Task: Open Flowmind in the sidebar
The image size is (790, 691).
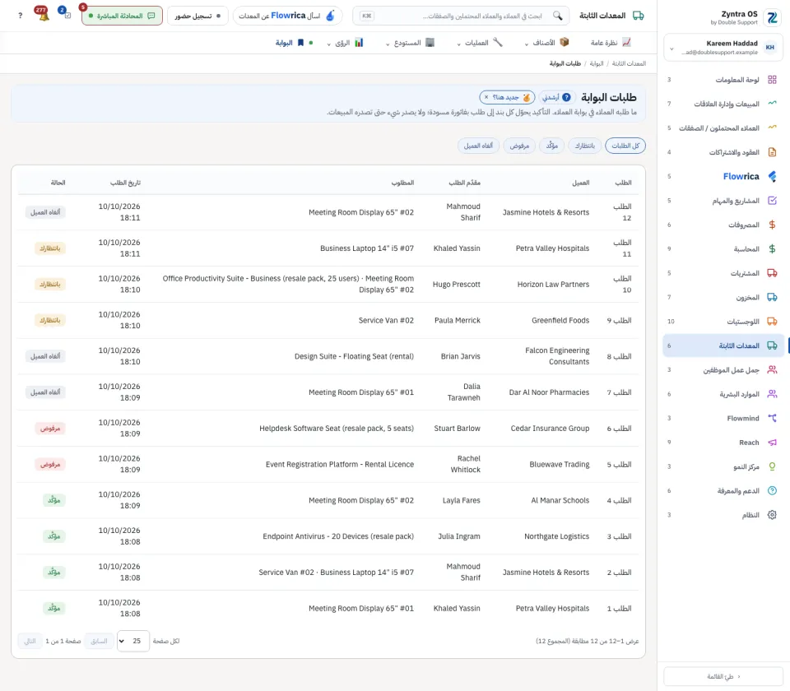Action: (x=723, y=418)
